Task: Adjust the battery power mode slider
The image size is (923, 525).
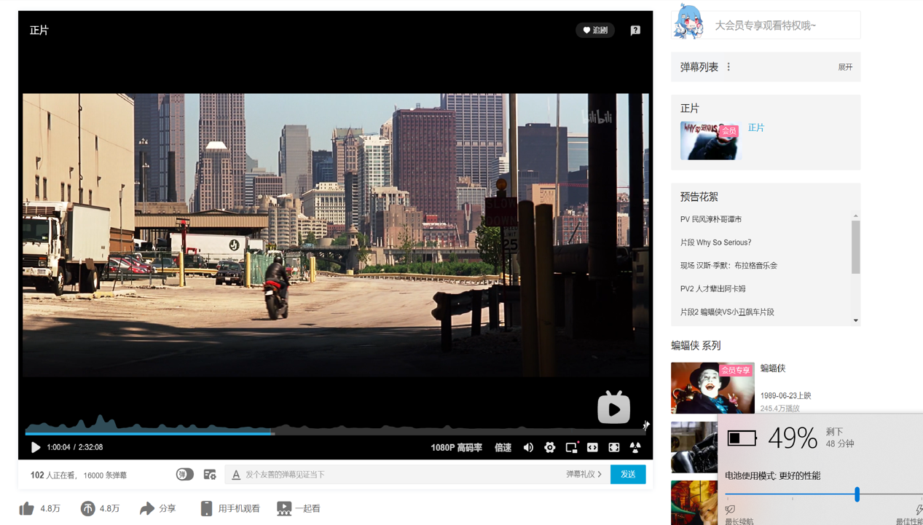Action: point(857,494)
